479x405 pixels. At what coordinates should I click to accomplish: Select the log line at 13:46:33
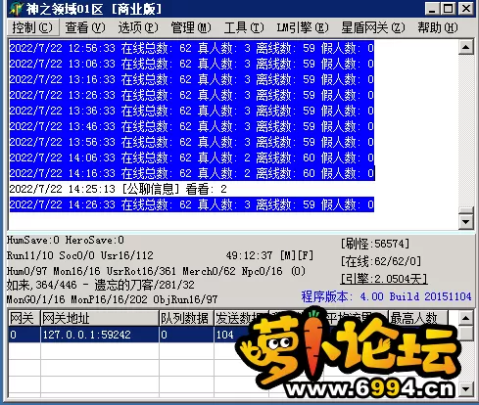(192, 126)
